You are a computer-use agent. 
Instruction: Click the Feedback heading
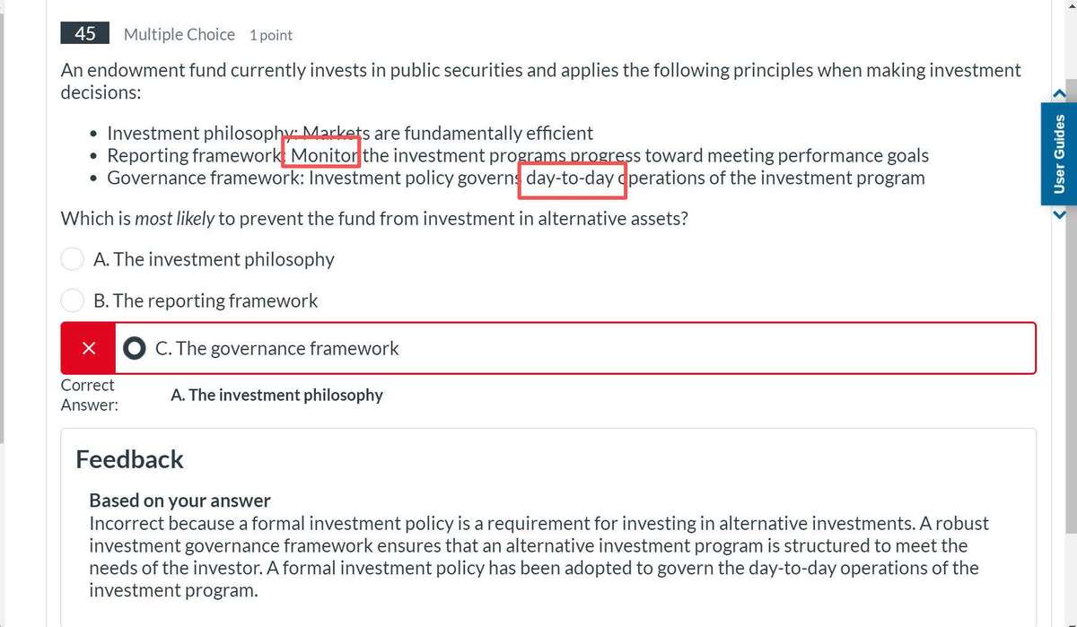pos(129,459)
